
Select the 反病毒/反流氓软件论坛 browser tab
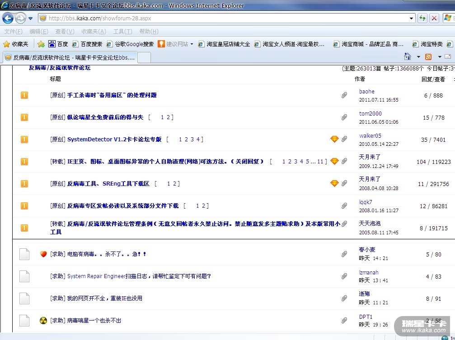pos(70,57)
